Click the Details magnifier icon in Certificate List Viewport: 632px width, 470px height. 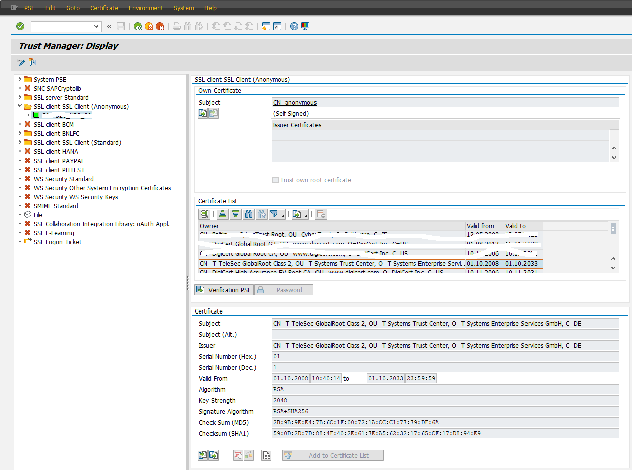click(204, 214)
